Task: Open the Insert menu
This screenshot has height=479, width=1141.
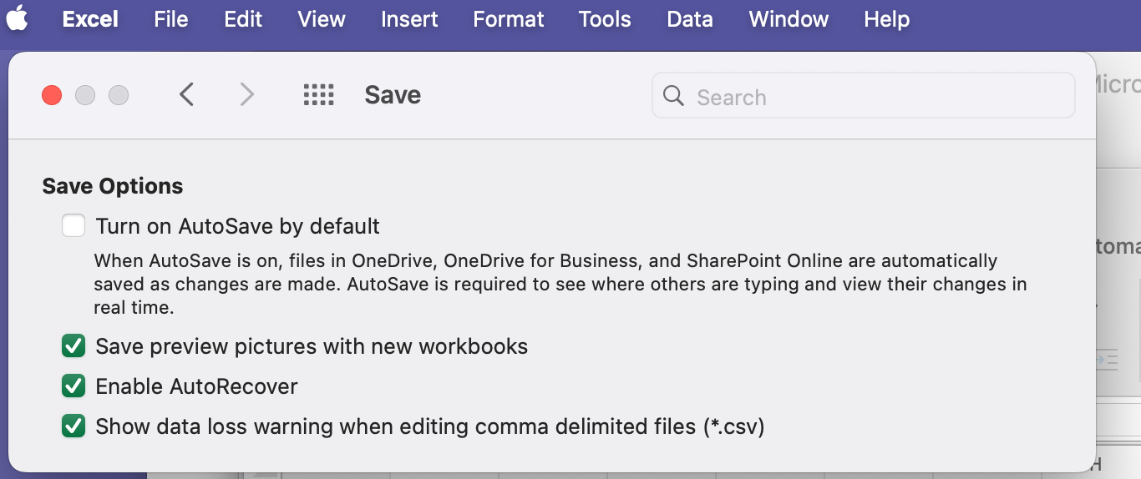Action: point(409,18)
